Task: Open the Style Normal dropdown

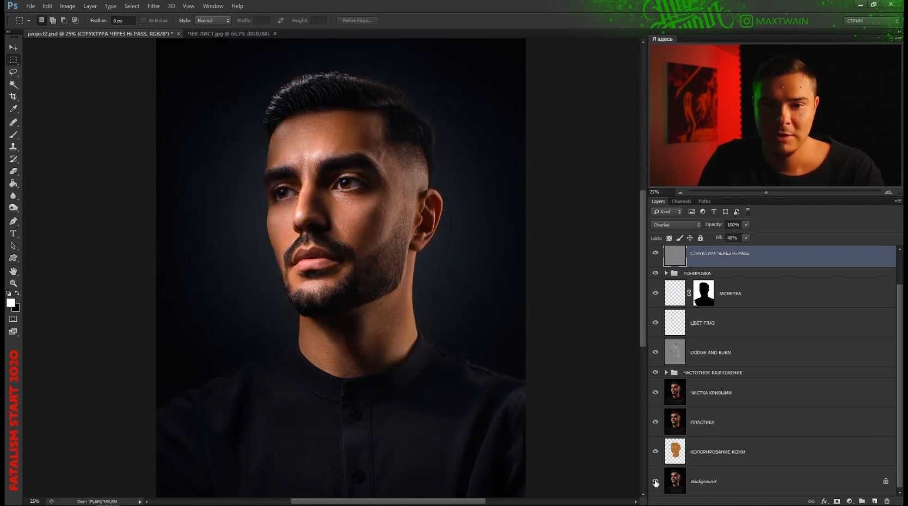Action: pyautogui.click(x=212, y=20)
